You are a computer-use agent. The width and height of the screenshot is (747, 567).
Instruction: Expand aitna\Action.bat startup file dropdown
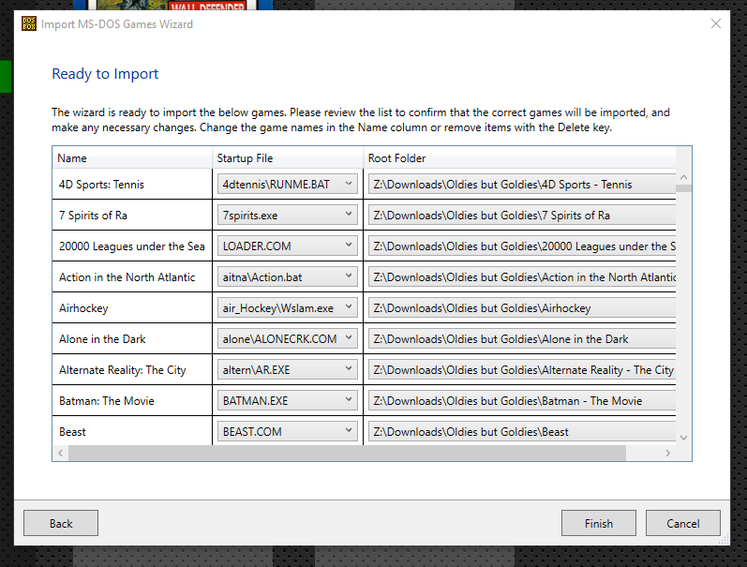click(x=287, y=276)
